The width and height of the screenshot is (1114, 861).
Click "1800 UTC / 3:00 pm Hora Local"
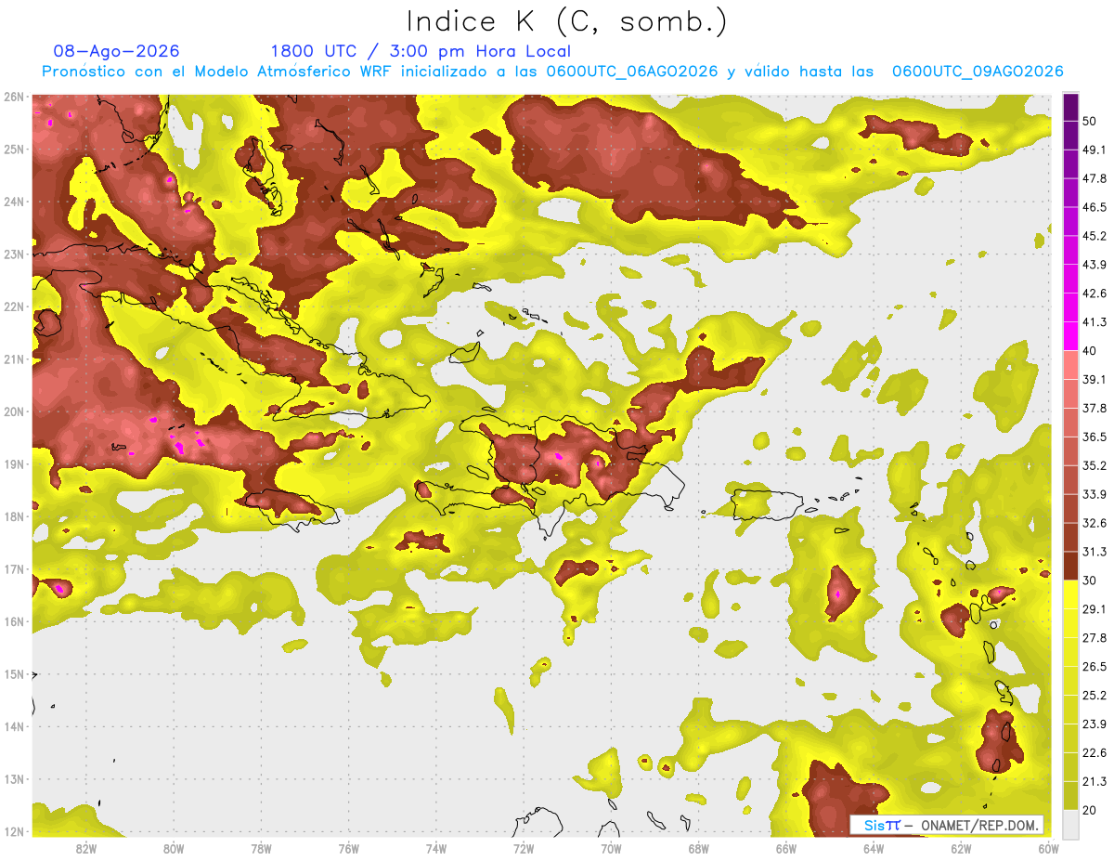point(421,51)
